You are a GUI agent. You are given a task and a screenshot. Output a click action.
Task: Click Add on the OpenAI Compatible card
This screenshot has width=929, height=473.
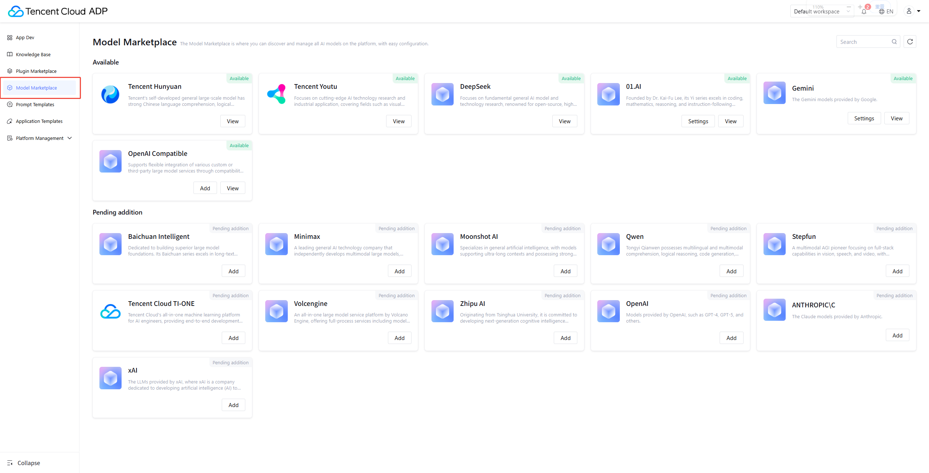(205, 188)
